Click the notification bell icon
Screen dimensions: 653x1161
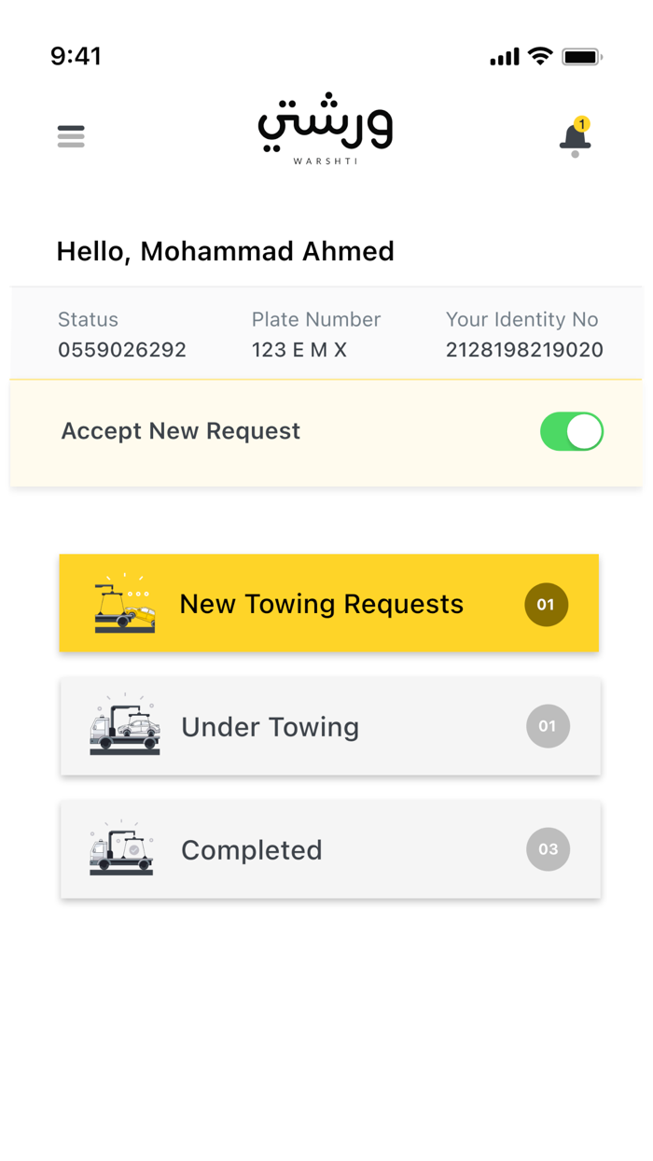pyautogui.click(x=573, y=138)
